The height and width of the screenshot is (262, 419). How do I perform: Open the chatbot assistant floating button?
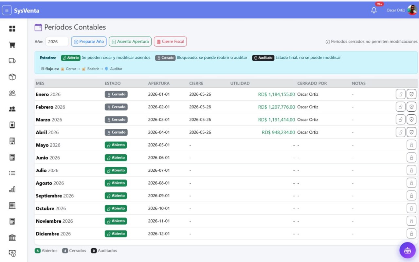[x=408, y=251]
